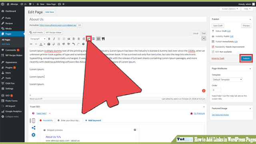Click the Insert/edit link icon
The image size is (256, 144).
pyautogui.click(x=89, y=39)
